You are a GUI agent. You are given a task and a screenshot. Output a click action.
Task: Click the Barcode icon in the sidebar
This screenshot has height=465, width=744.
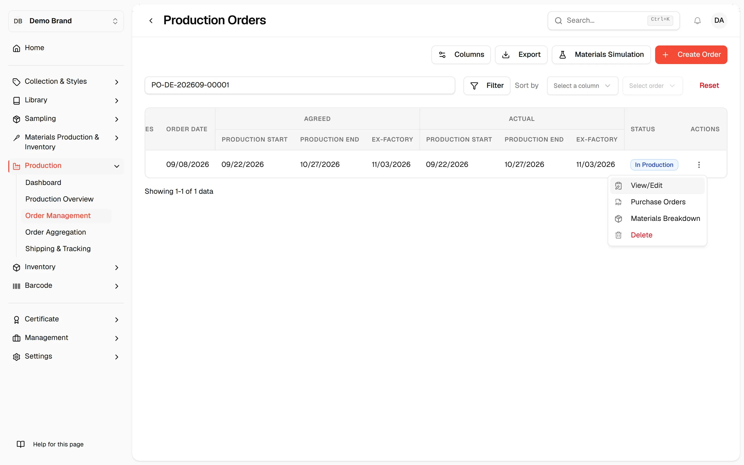coord(17,286)
